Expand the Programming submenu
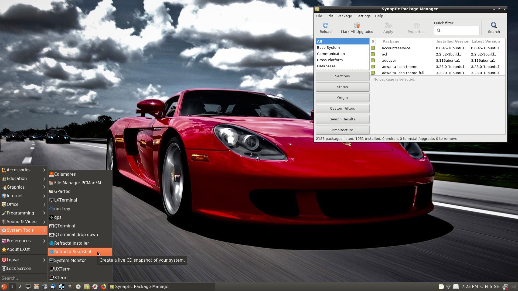This screenshot has width=518, height=291. pos(24,213)
